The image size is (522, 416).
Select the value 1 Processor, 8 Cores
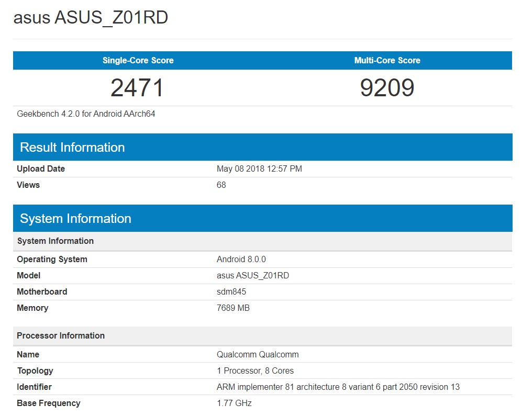click(256, 371)
